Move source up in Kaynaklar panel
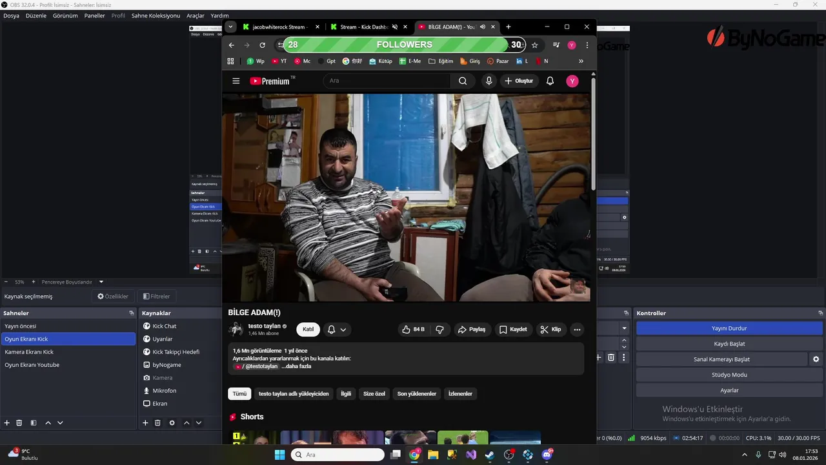The height and width of the screenshot is (465, 826). 186,423
